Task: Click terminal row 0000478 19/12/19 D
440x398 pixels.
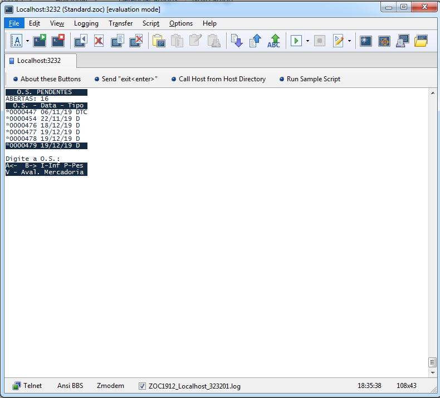Action: tap(43, 139)
